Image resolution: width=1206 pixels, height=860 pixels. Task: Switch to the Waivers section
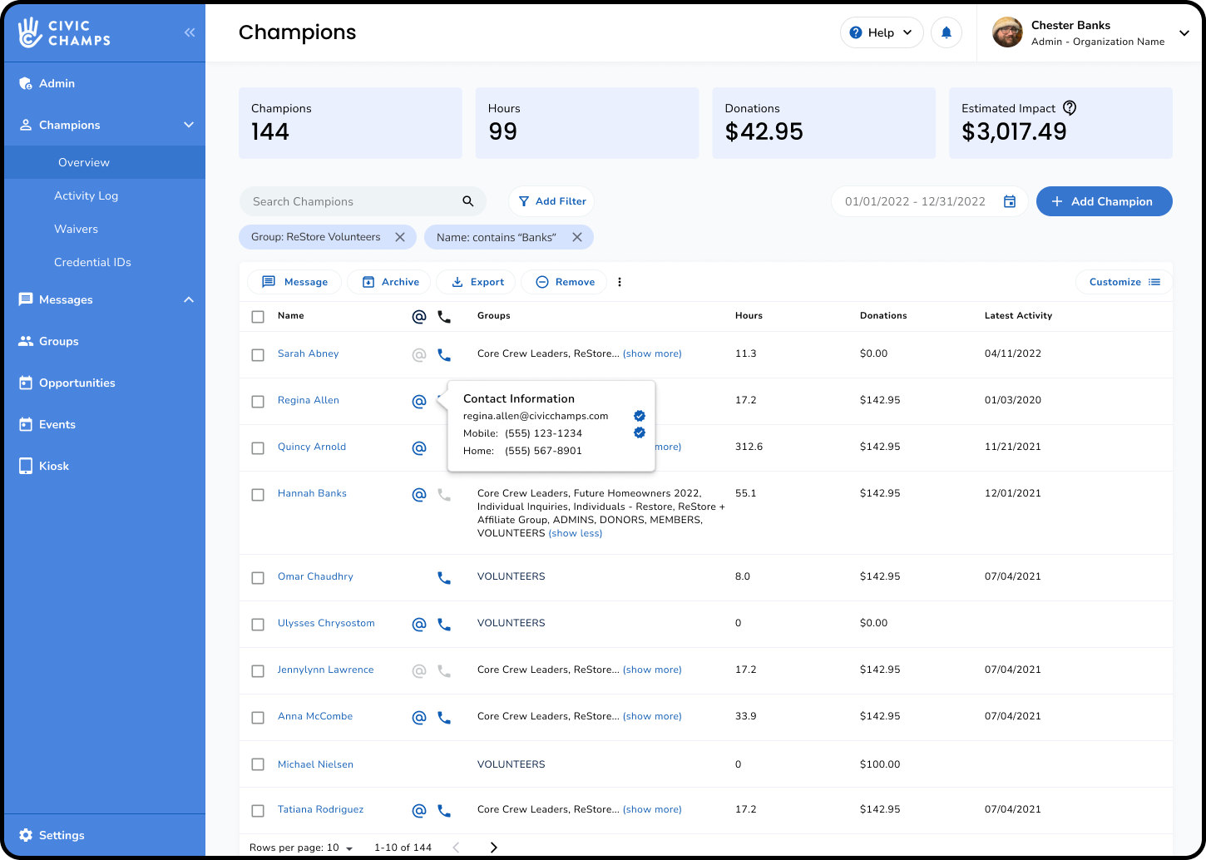(76, 229)
